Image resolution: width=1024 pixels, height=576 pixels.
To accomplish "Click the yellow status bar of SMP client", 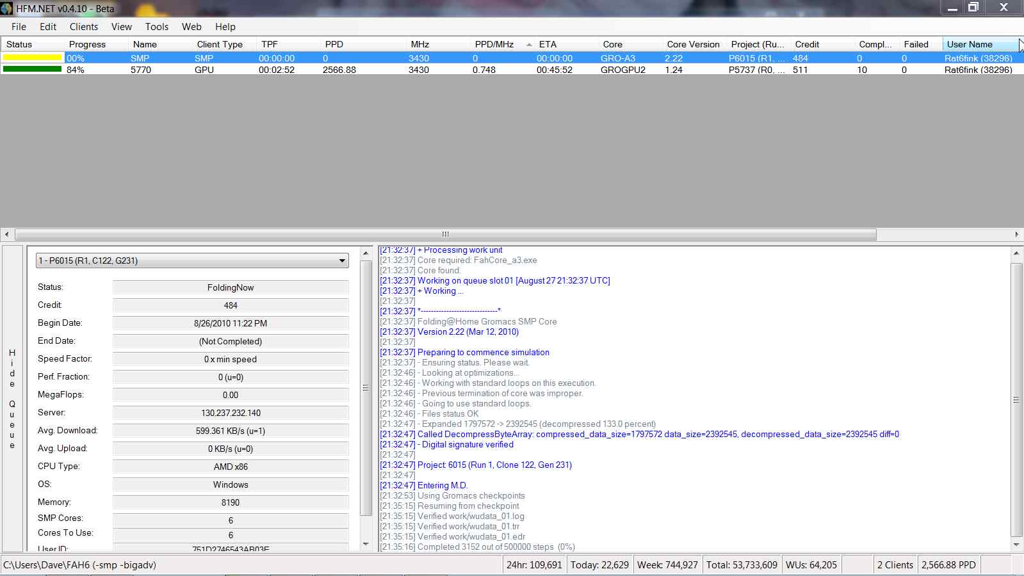I will click(x=32, y=58).
